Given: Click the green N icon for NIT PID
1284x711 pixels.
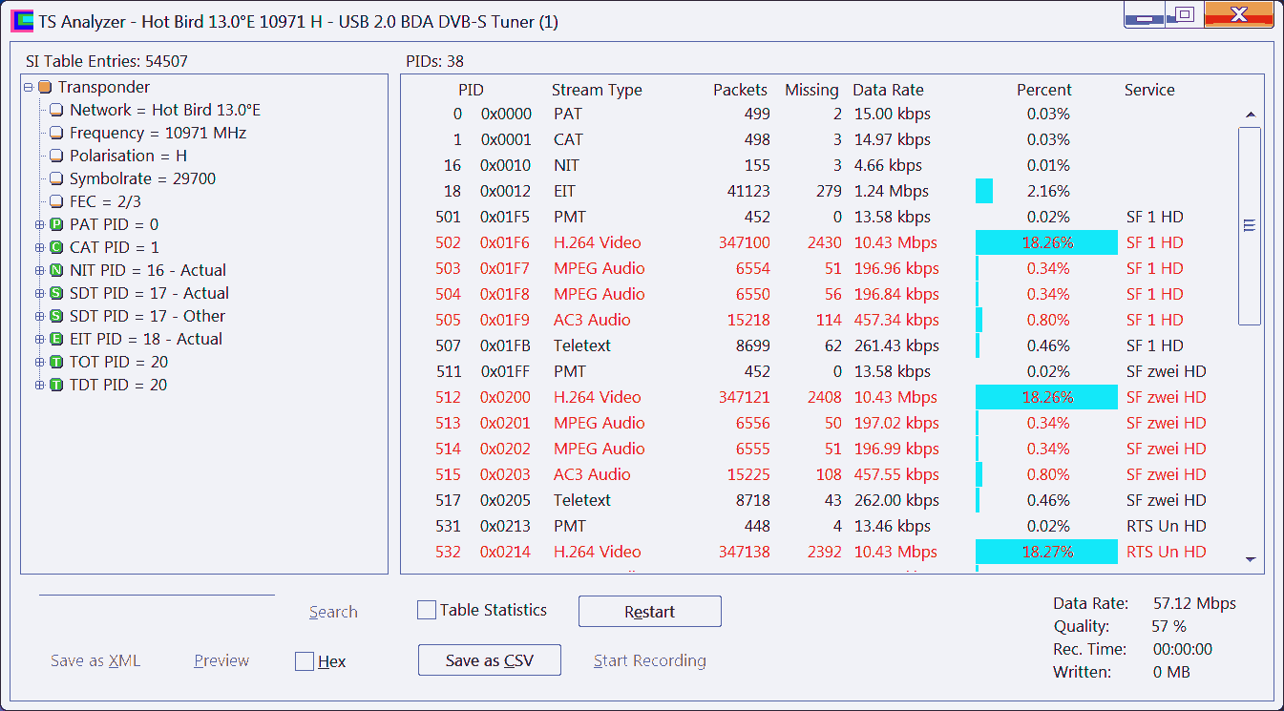Looking at the screenshot, I should coord(56,271).
